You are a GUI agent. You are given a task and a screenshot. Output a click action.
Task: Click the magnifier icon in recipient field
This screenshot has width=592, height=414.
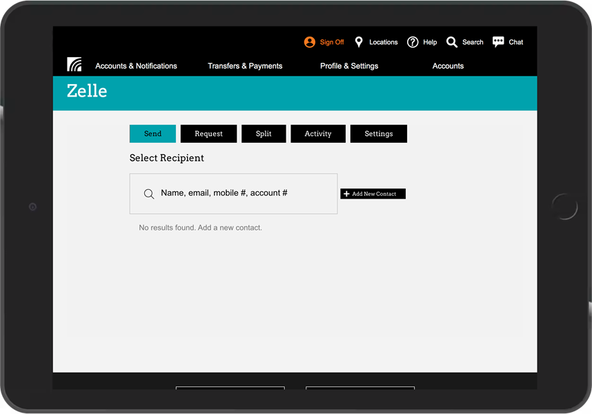(149, 194)
